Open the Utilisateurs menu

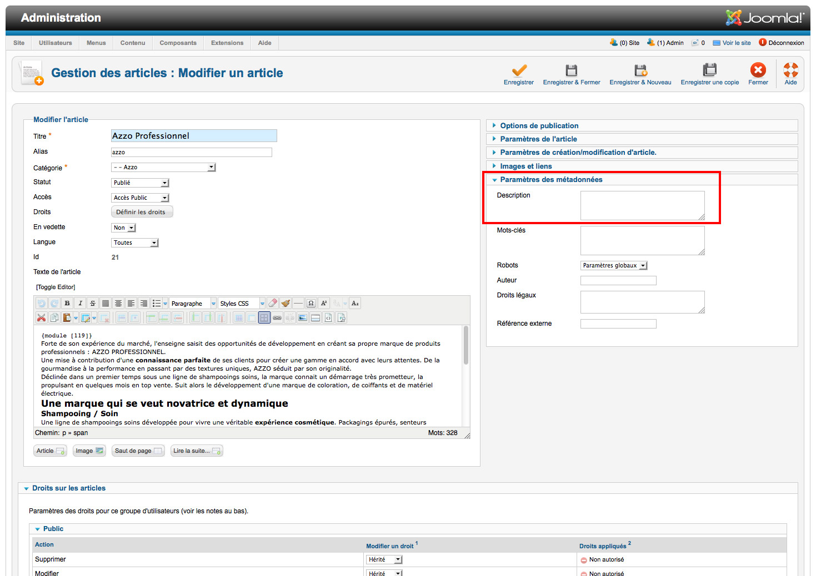(56, 43)
